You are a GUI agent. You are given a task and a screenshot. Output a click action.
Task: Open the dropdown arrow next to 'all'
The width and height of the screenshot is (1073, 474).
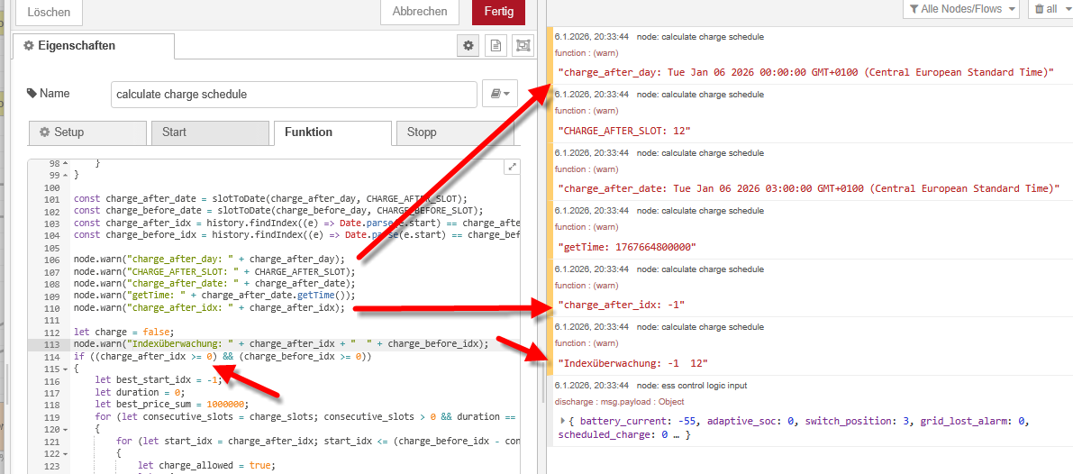click(1064, 9)
